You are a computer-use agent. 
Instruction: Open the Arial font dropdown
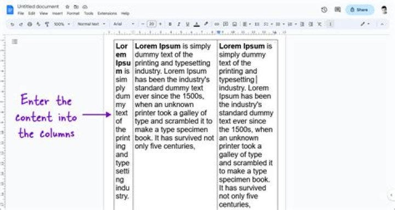point(123,24)
